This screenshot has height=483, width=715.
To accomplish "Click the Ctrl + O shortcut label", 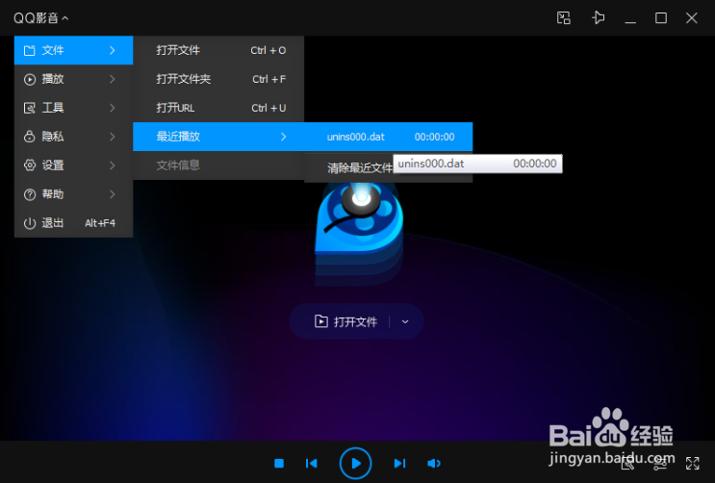I will [268, 50].
